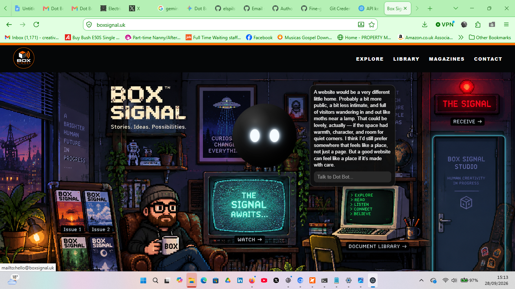The height and width of the screenshot is (289, 515).
Task: Click the browser forward arrow
Action: point(23,24)
